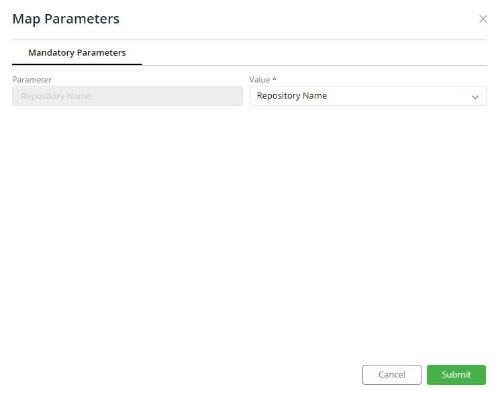500x395 pixels.
Task: Click the required asterisk beside Value
Action: [274, 78]
